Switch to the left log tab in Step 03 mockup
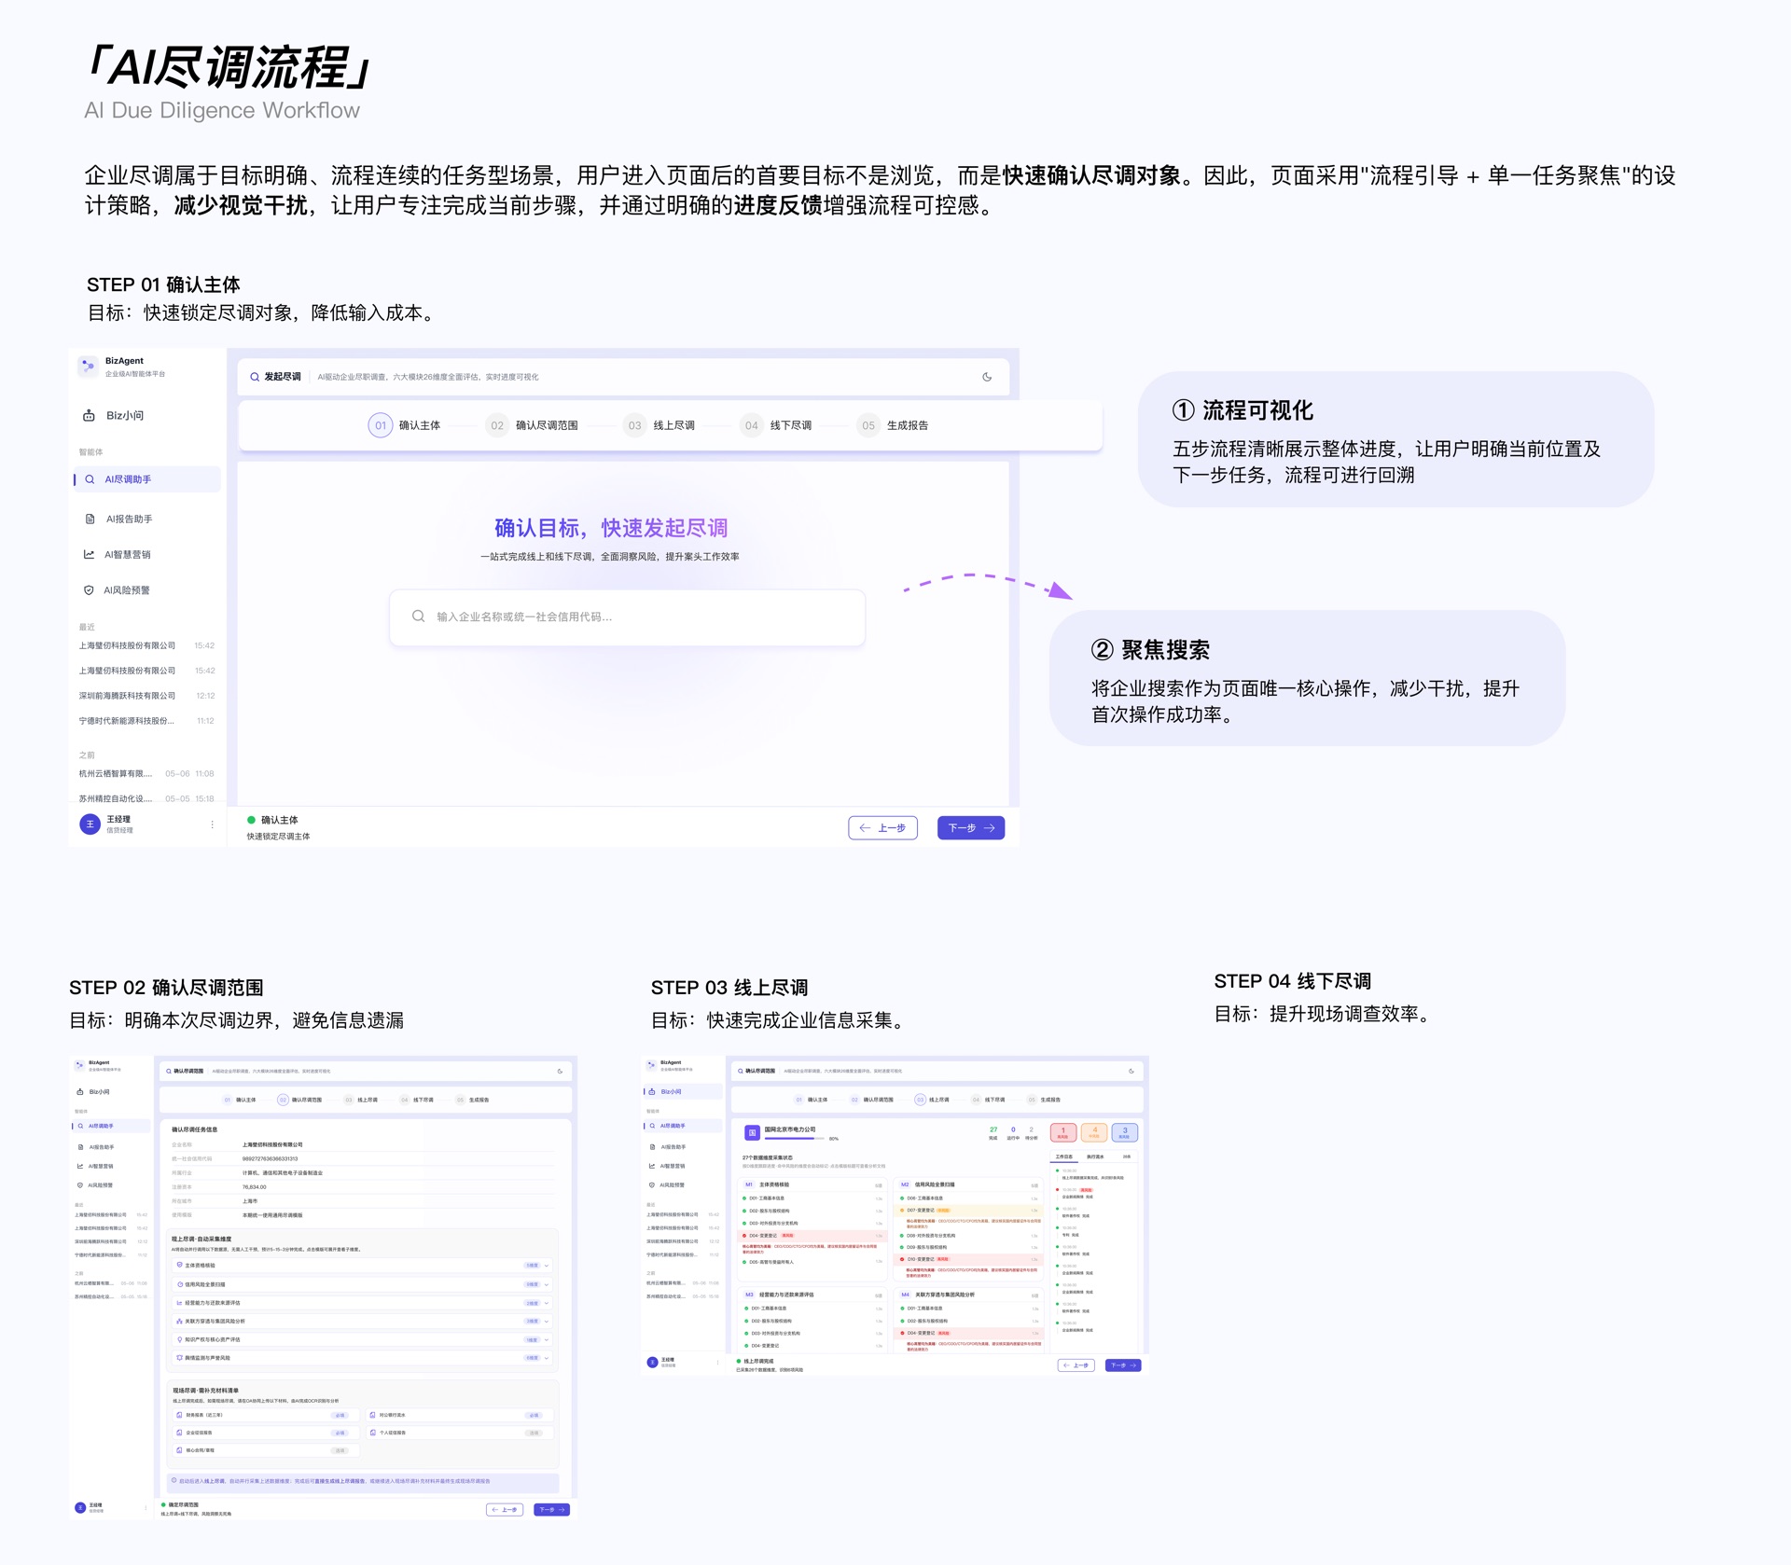 click(x=1063, y=1156)
